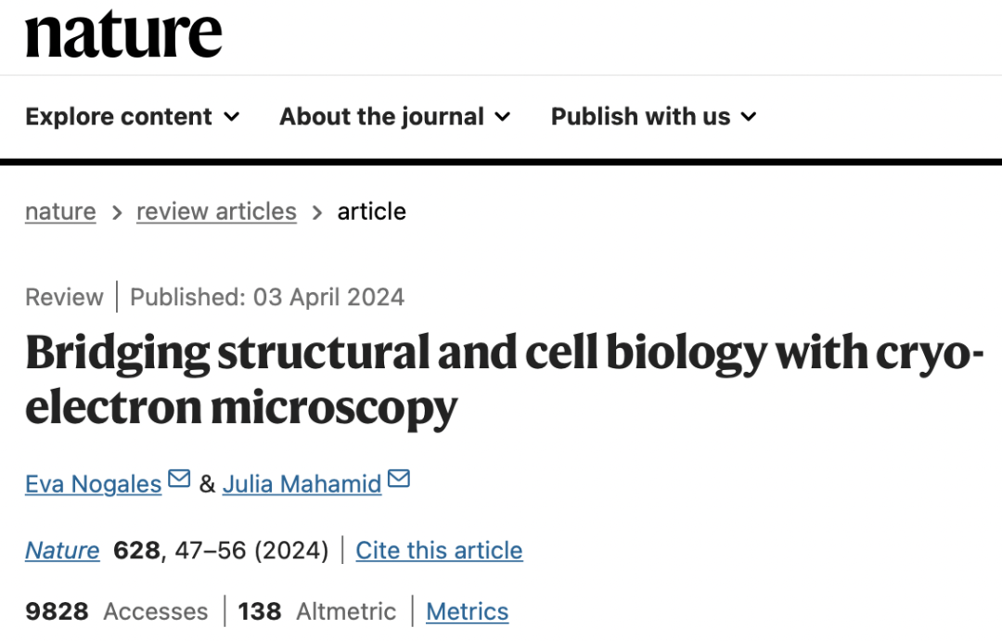Click Cite this article link
1002x641 pixels.
[439, 550]
